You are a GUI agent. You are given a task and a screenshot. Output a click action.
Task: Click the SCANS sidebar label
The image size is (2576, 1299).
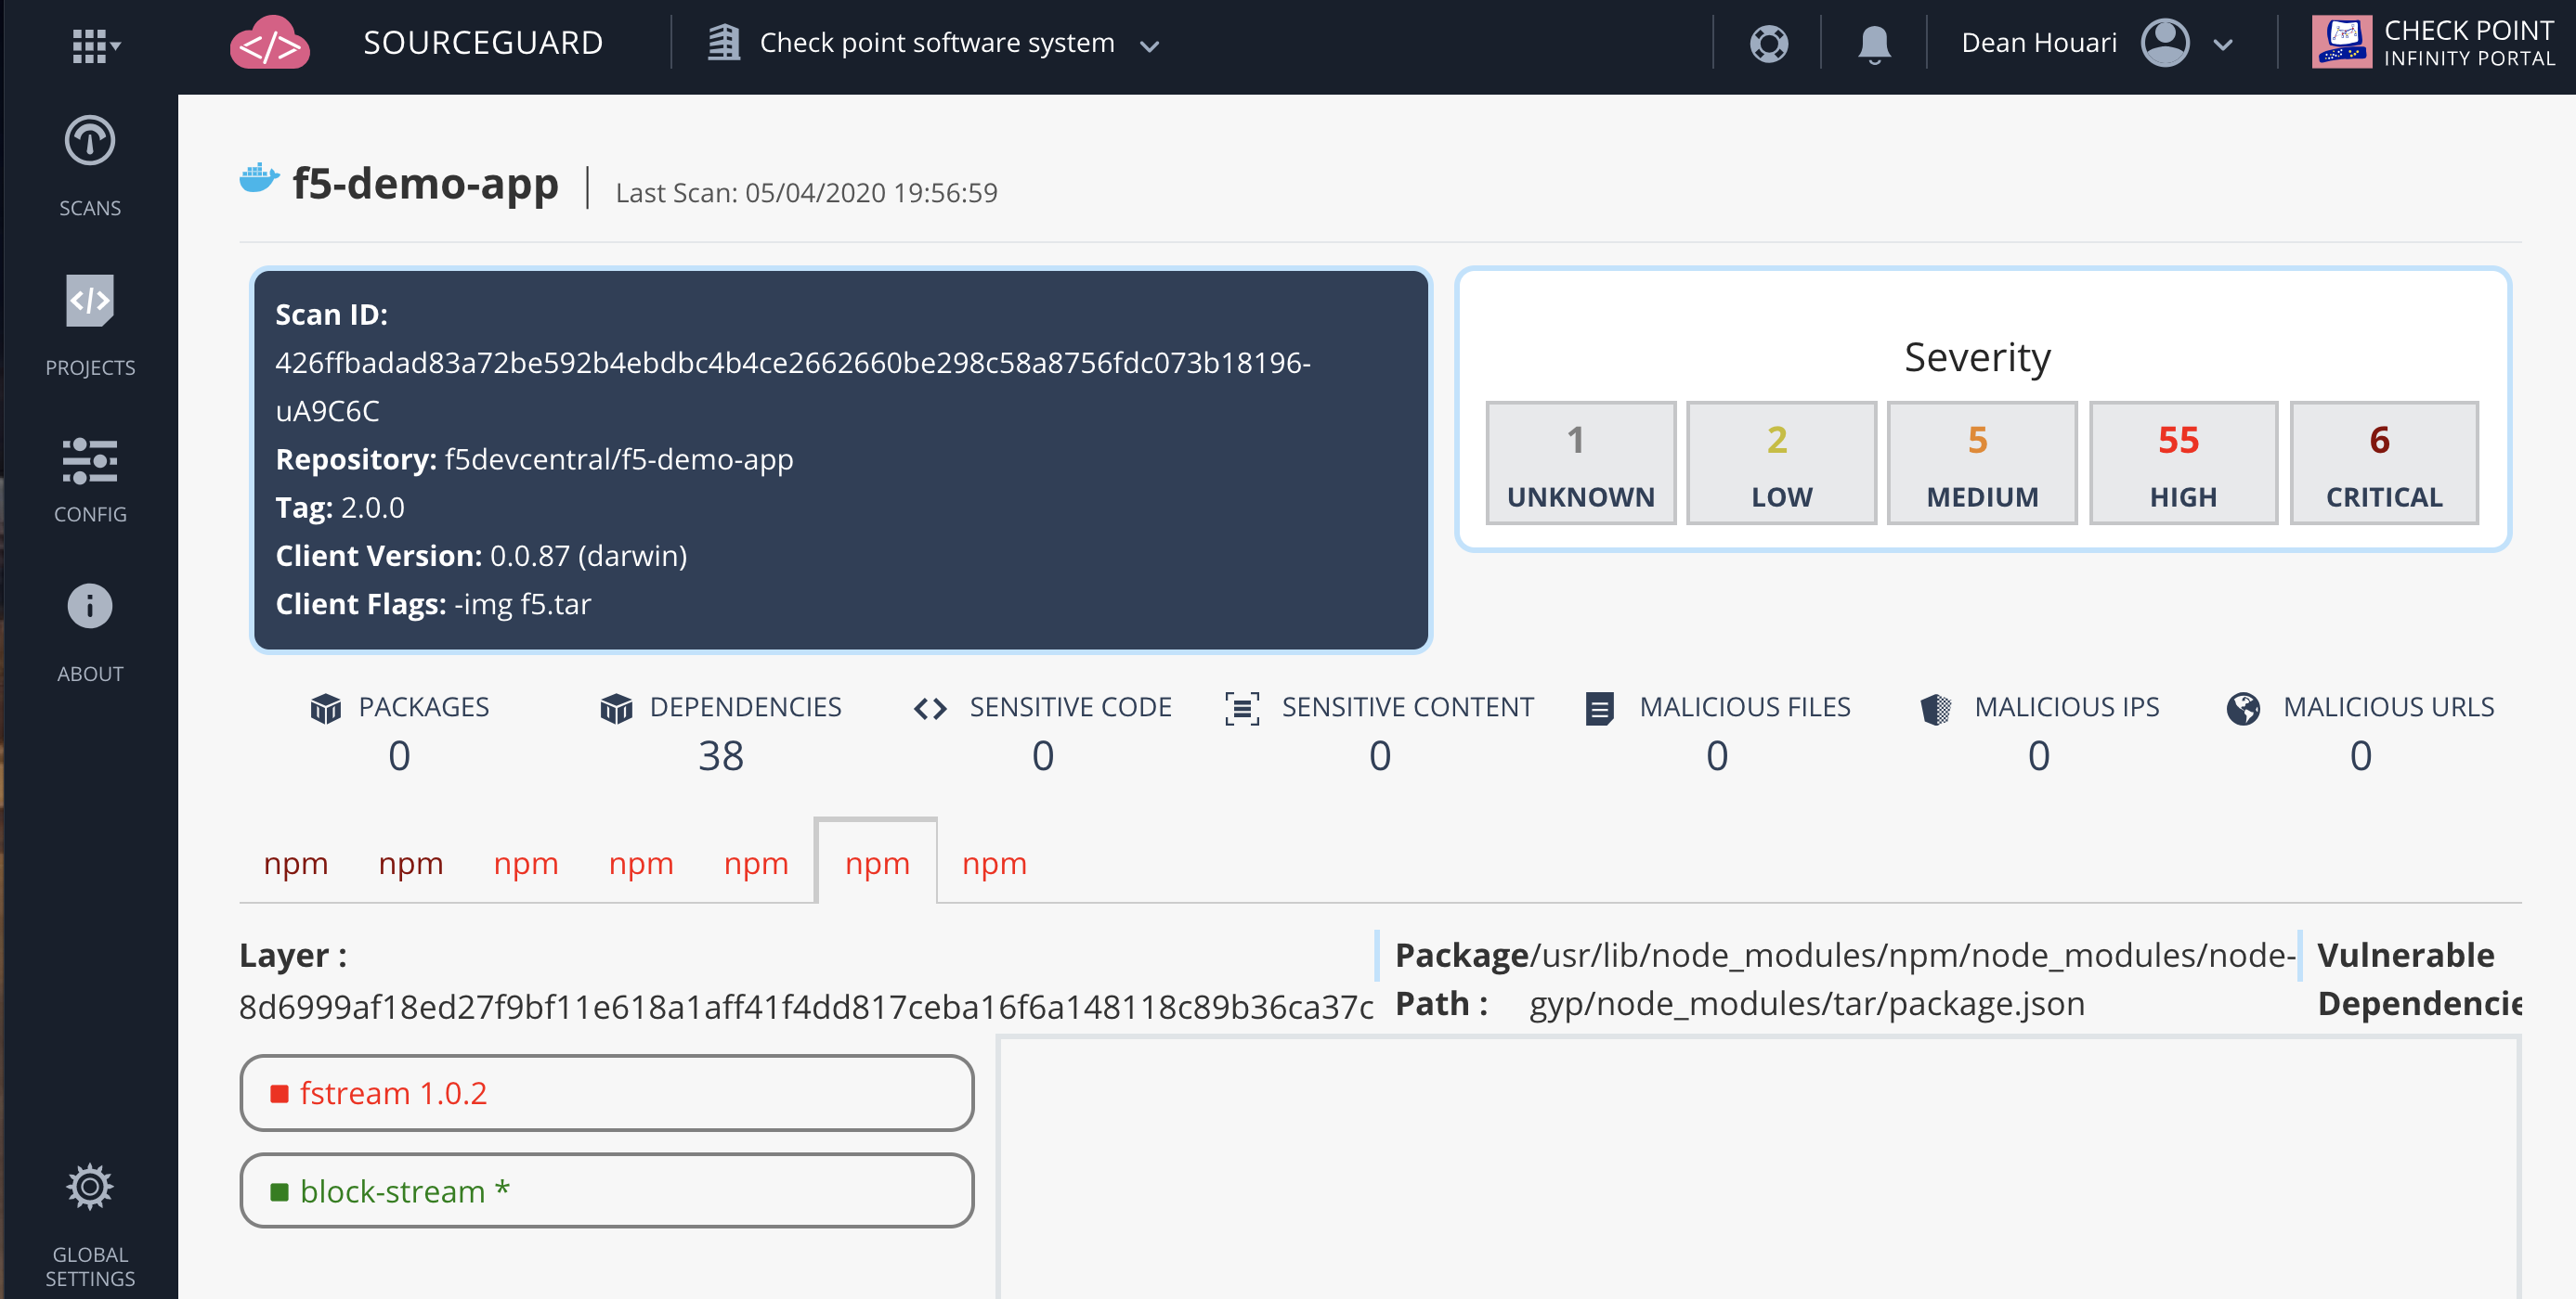(x=90, y=208)
